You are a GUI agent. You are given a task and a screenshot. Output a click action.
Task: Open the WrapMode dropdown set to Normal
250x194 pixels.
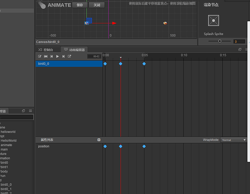point(233,140)
